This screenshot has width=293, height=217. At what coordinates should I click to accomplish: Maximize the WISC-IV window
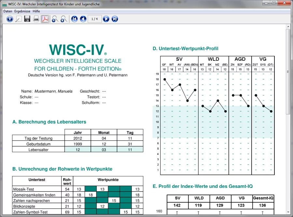pyautogui.click(x=274, y=3)
